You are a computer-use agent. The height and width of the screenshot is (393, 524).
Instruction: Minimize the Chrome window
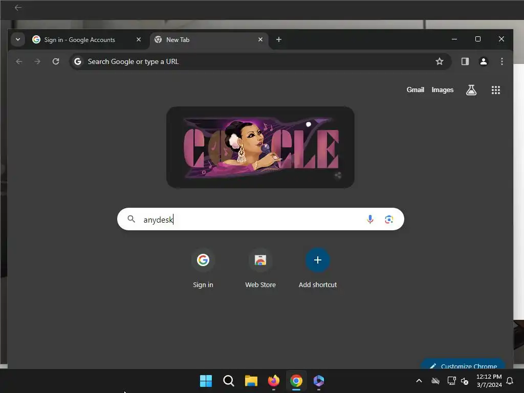pos(454,39)
